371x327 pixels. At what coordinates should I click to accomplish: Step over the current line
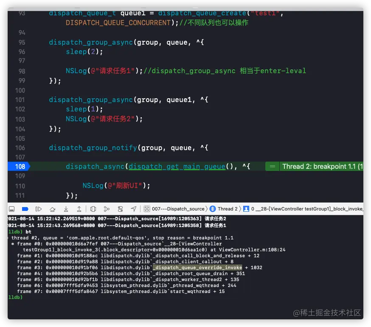pos(53,209)
